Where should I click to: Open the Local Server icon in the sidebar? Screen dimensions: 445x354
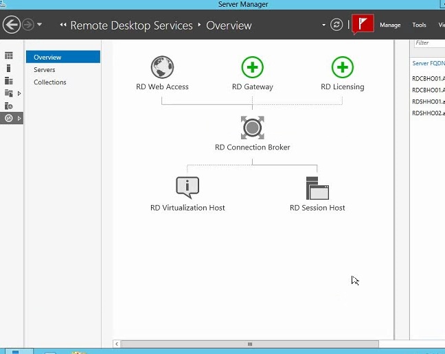point(8,69)
